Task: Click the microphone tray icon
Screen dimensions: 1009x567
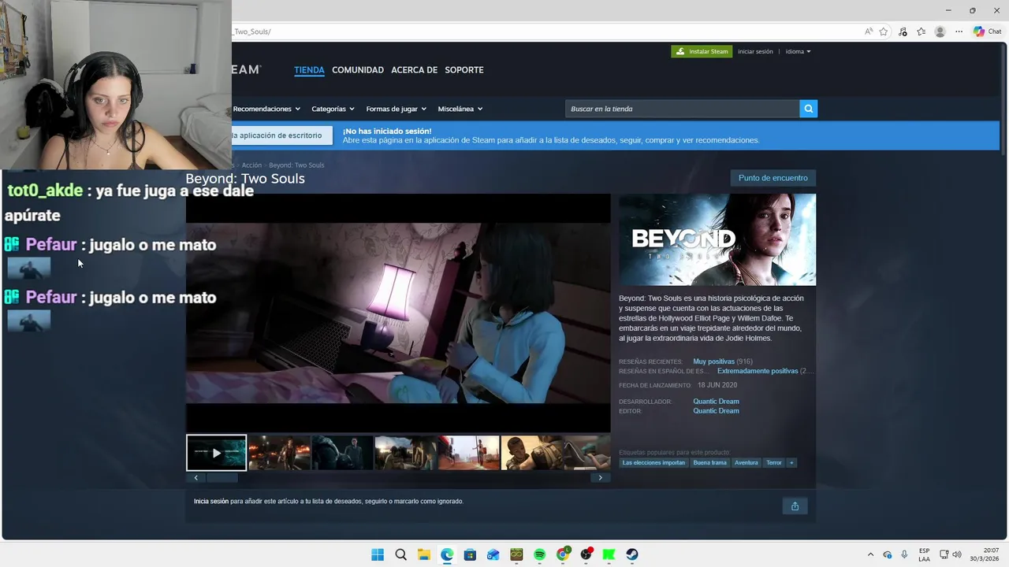Action: coord(904,554)
